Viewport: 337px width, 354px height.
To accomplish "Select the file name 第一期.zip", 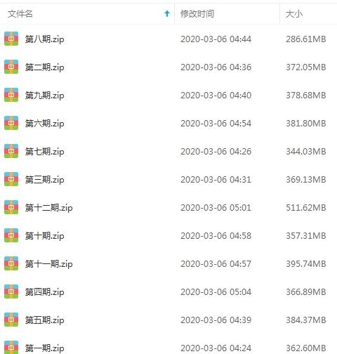I will (x=44, y=348).
